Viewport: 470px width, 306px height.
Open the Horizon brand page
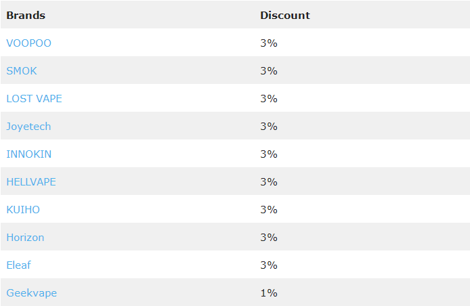(x=25, y=238)
